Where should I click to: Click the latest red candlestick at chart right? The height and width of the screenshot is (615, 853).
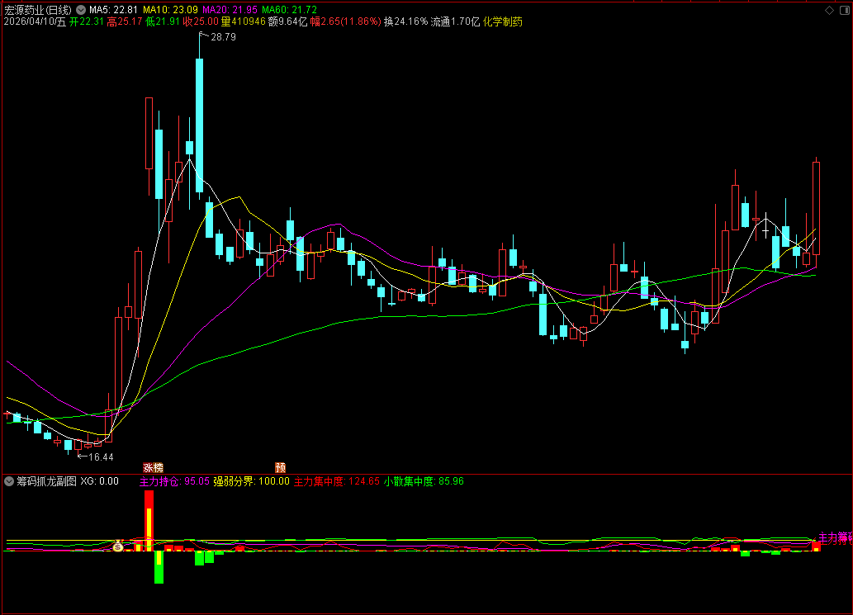click(x=816, y=208)
